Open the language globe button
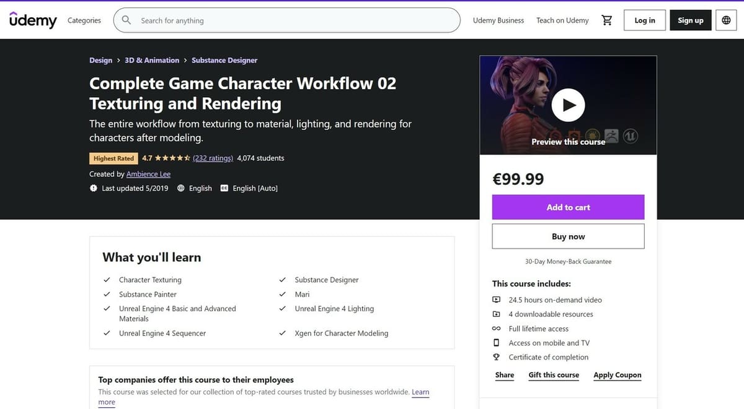The width and height of the screenshot is (744, 409). coord(726,20)
